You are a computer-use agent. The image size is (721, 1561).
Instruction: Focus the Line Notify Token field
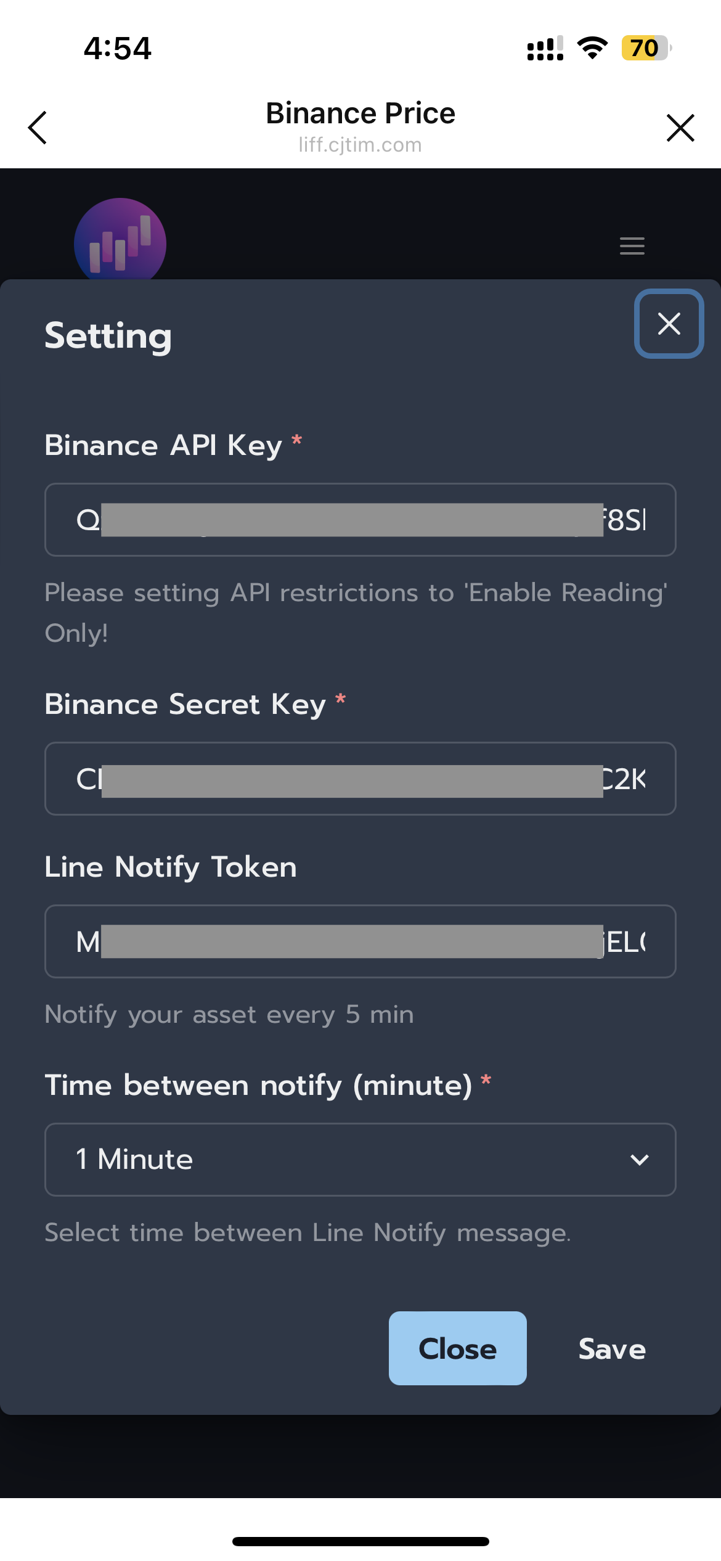click(x=360, y=941)
